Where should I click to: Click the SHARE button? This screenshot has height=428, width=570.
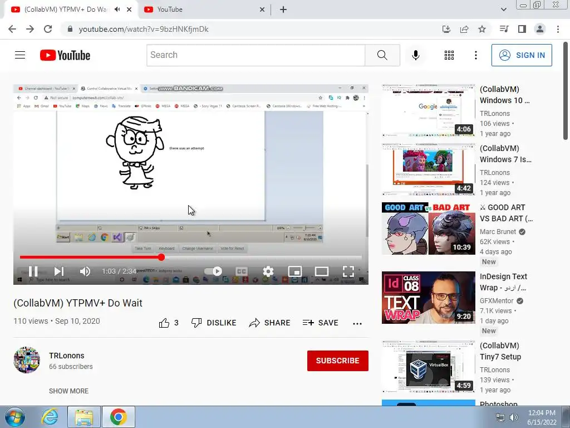[269, 323]
